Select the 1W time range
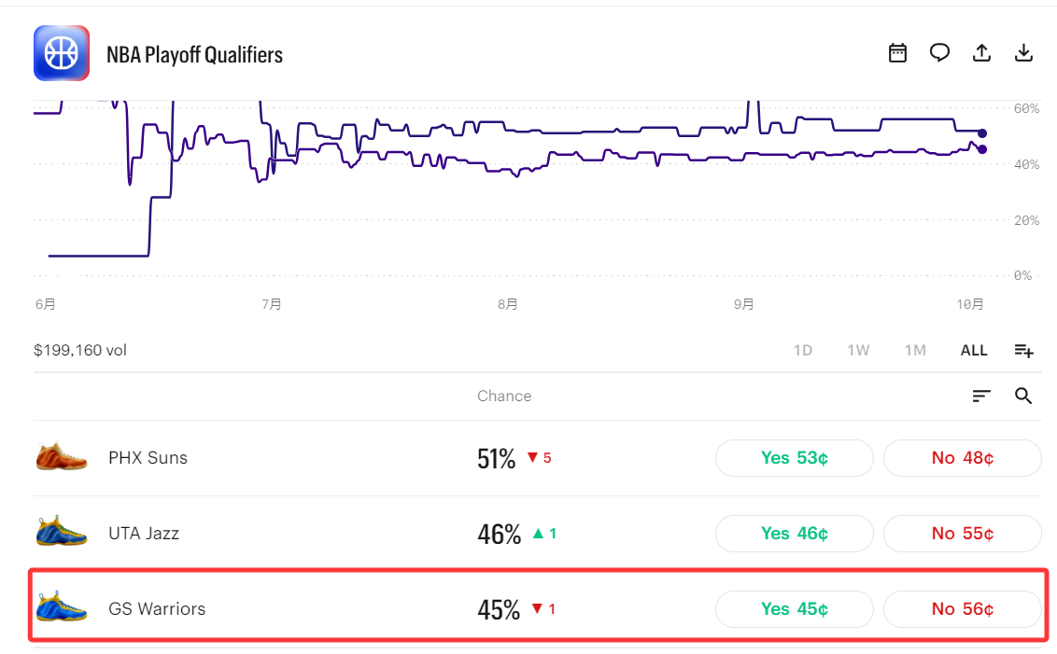1057x654 pixels. [858, 350]
